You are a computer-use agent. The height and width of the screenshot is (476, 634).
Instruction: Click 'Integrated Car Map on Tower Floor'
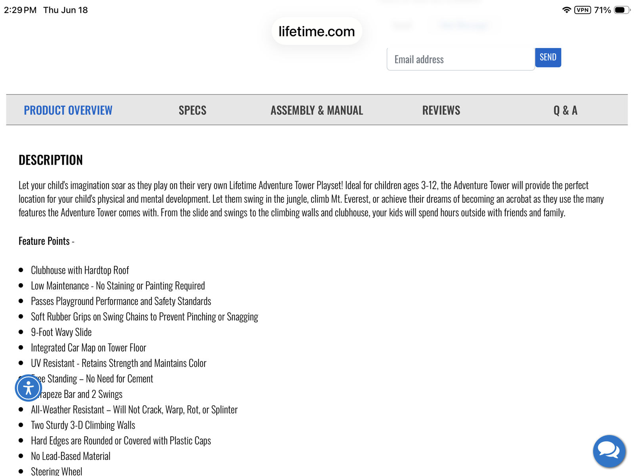(89, 347)
